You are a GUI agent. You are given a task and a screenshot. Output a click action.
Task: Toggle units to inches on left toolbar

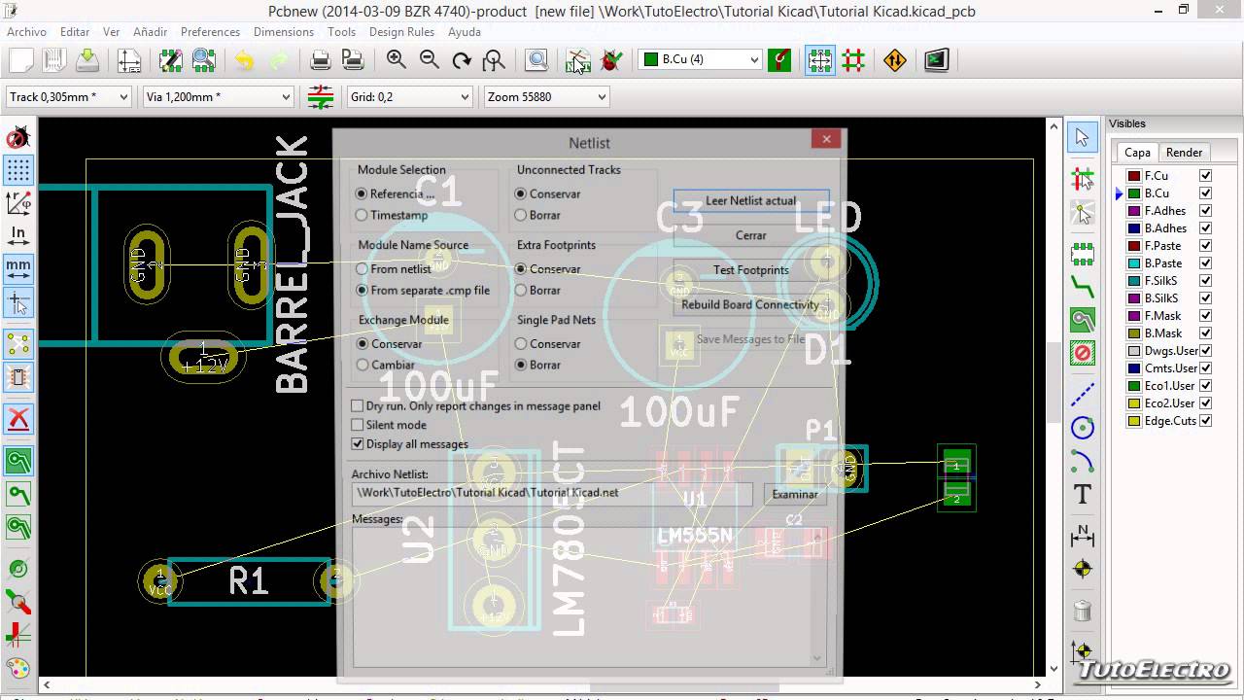pos(18,234)
